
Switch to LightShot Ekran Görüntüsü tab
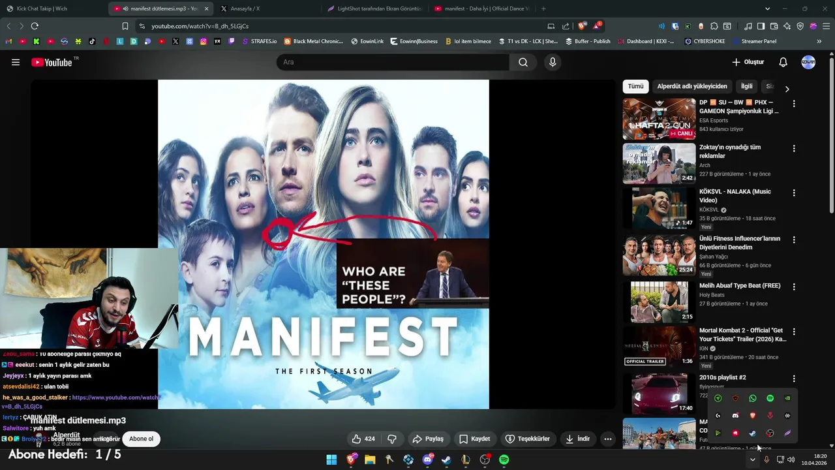(375, 8)
